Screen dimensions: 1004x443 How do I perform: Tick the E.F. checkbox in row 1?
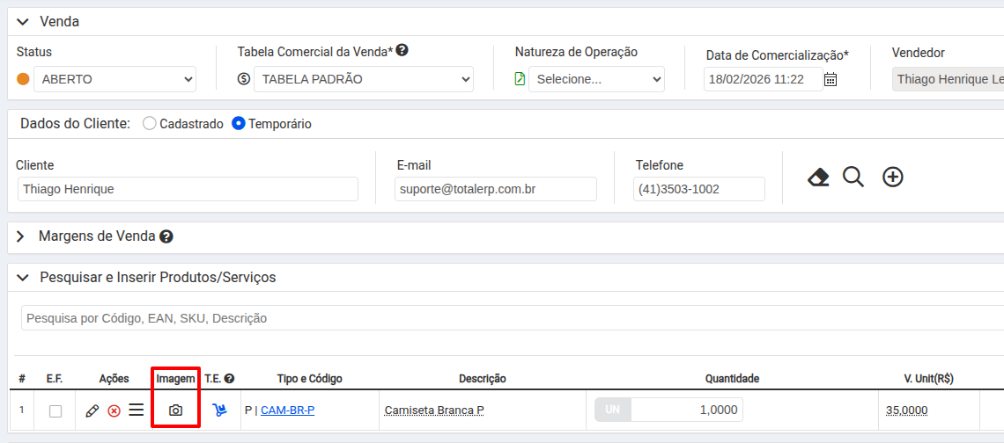(x=55, y=411)
